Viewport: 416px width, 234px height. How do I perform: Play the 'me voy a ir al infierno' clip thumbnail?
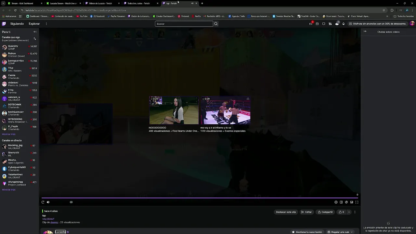tap(225, 110)
